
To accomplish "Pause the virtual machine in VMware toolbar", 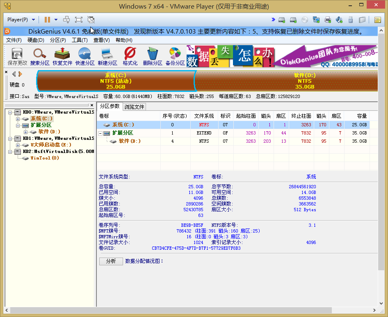I will pos(47,20).
